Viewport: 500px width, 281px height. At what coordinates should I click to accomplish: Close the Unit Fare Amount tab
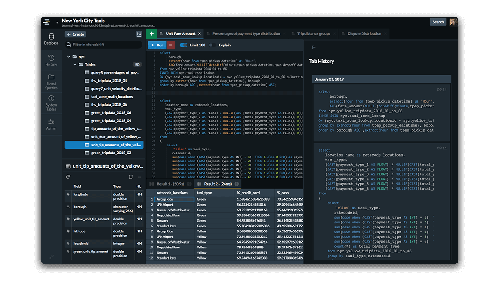[200, 33]
